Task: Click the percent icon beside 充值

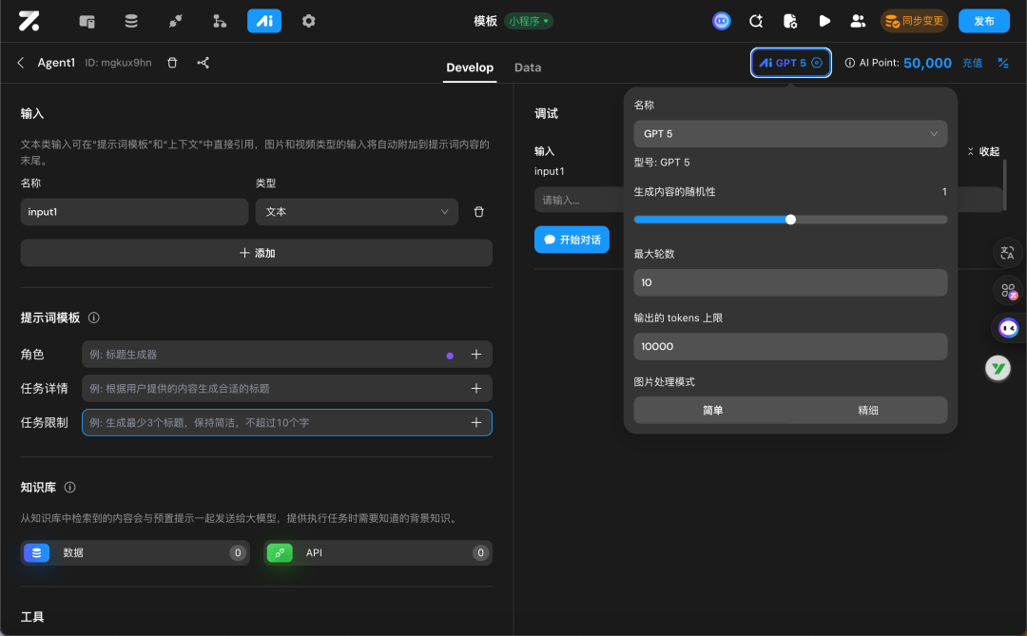Action: (1003, 63)
